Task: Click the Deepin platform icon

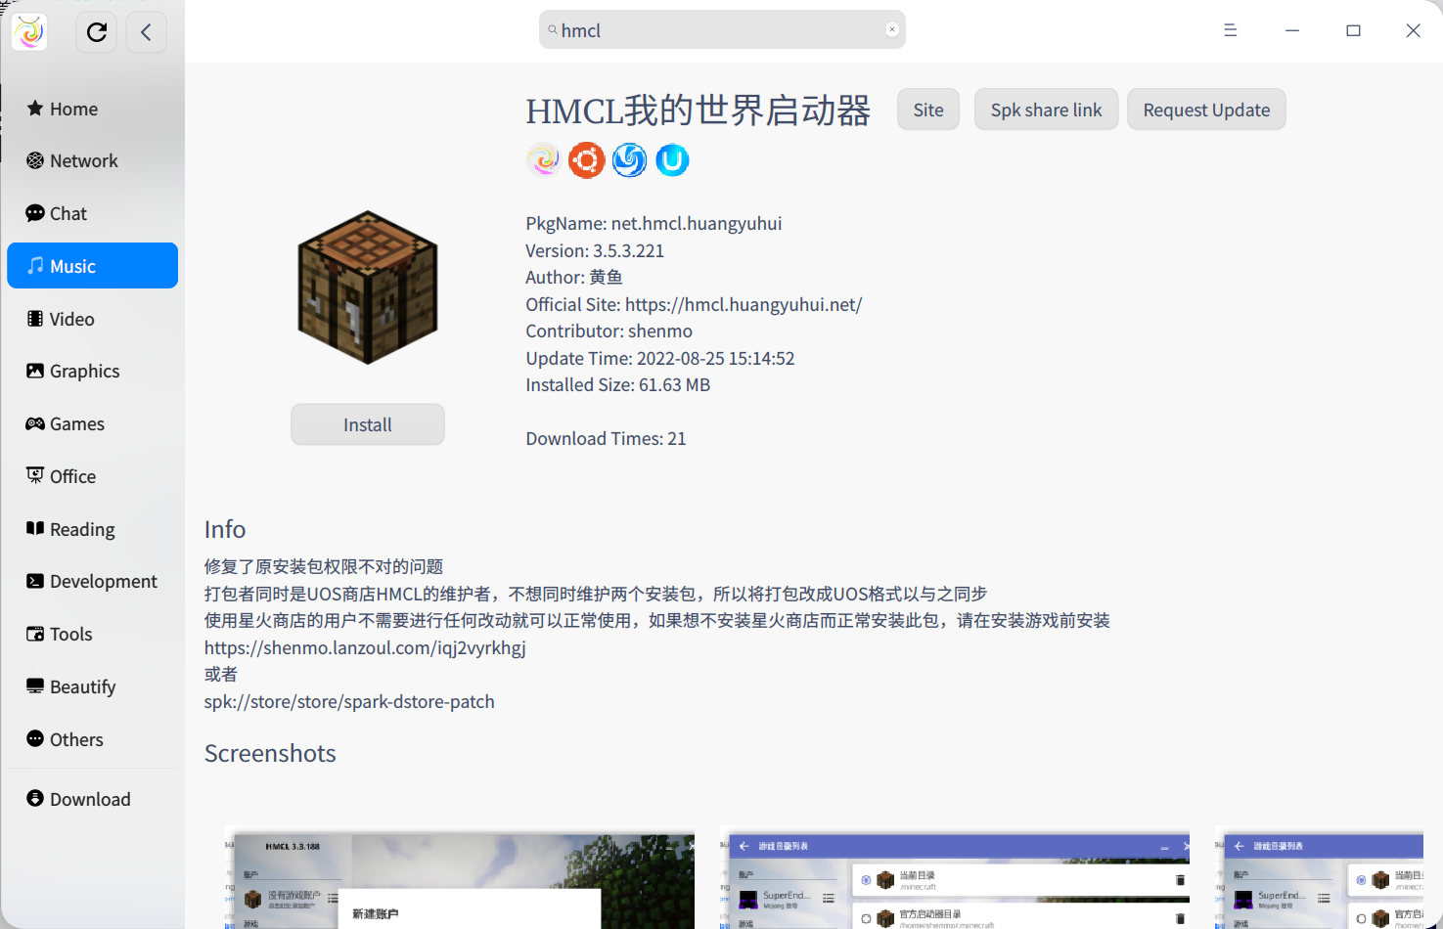Action: [629, 159]
